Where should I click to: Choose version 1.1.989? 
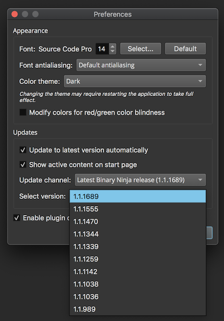138,309
